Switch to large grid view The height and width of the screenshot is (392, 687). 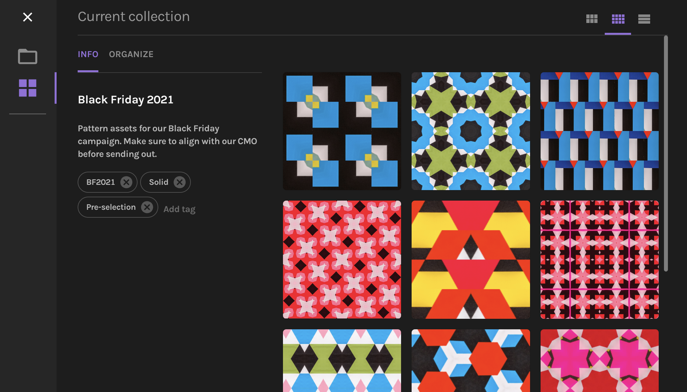(592, 19)
